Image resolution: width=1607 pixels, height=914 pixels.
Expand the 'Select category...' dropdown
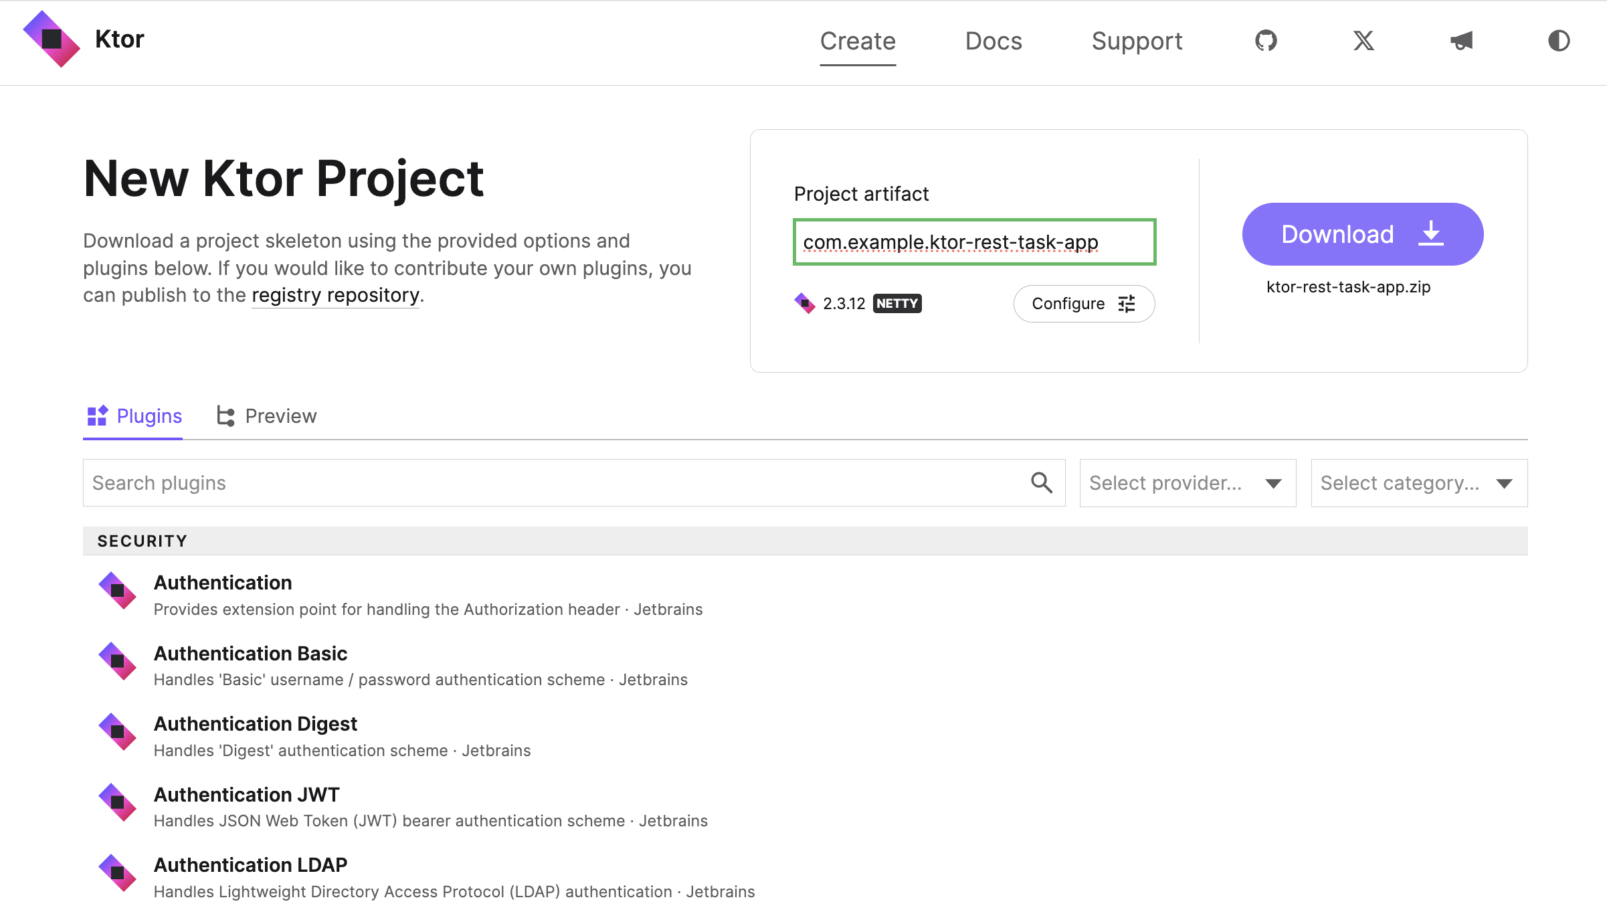[x=1420, y=482]
